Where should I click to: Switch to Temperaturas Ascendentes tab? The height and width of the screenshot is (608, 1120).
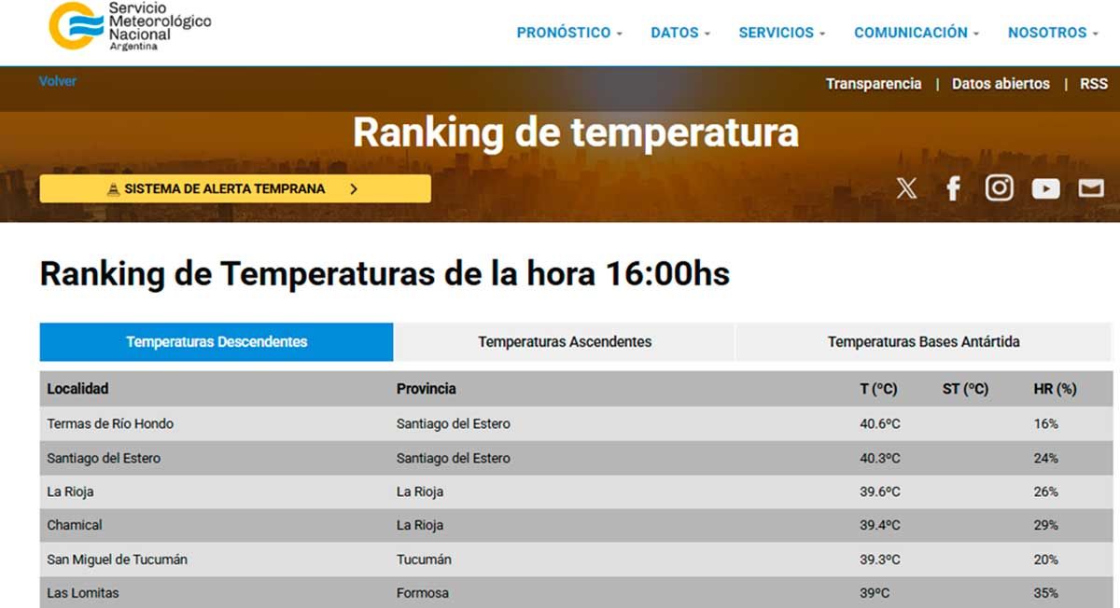(565, 342)
